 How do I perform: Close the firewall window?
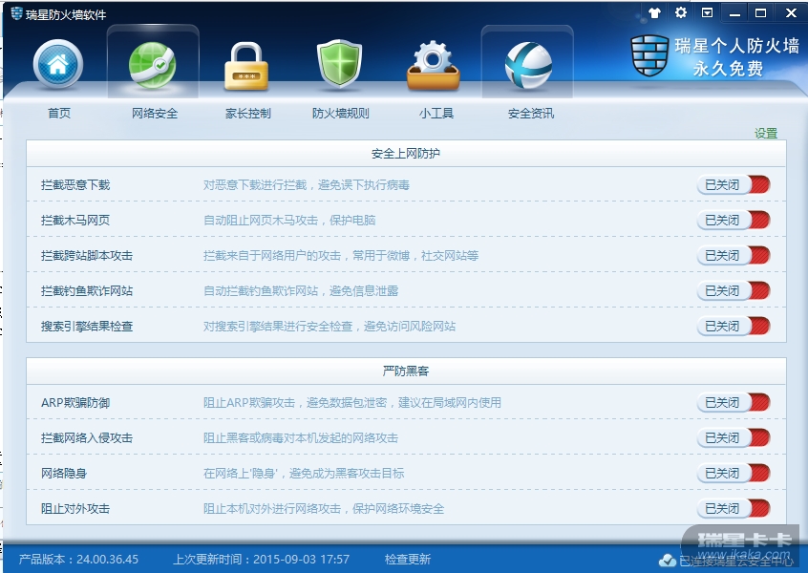tap(791, 12)
